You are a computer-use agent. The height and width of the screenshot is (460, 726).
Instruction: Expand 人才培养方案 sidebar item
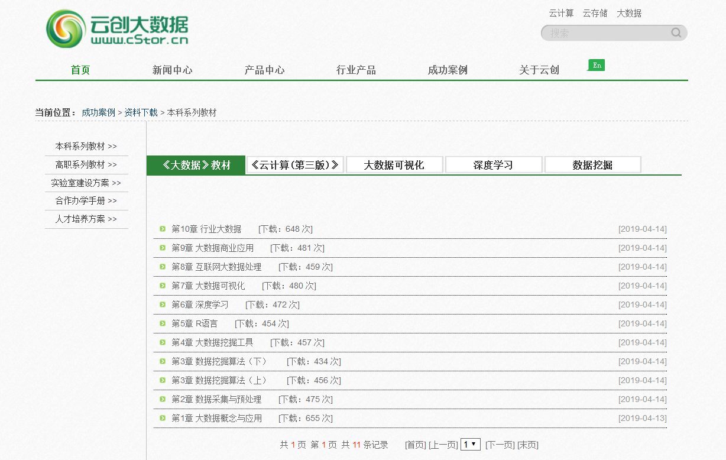tap(86, 219)
